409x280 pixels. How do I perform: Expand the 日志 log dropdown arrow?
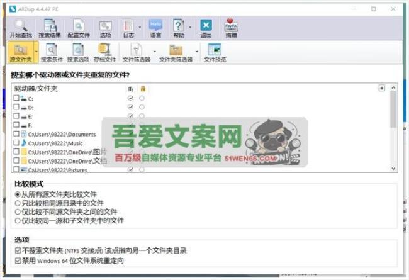tap(139, 28)
